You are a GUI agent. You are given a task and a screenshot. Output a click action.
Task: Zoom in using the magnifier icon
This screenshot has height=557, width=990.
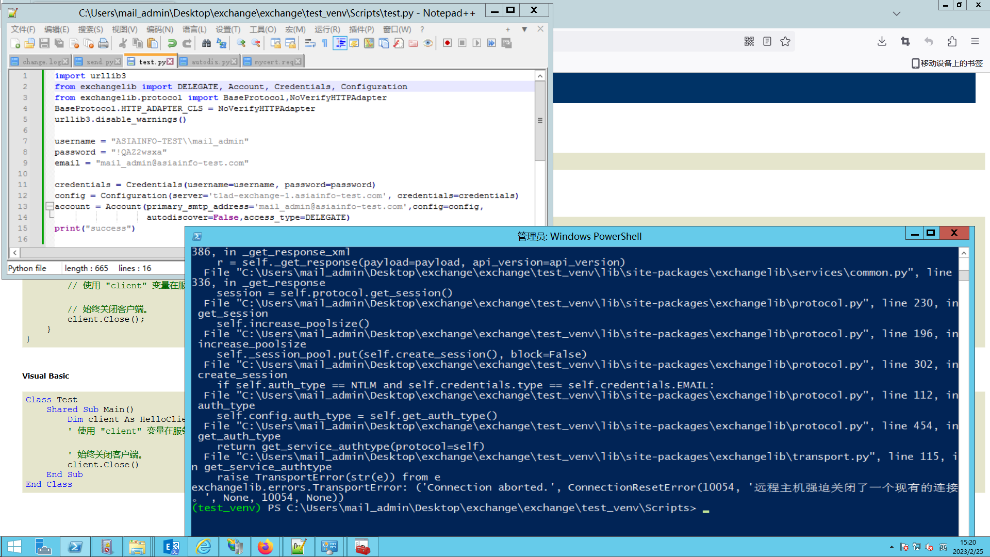[241, 43]
